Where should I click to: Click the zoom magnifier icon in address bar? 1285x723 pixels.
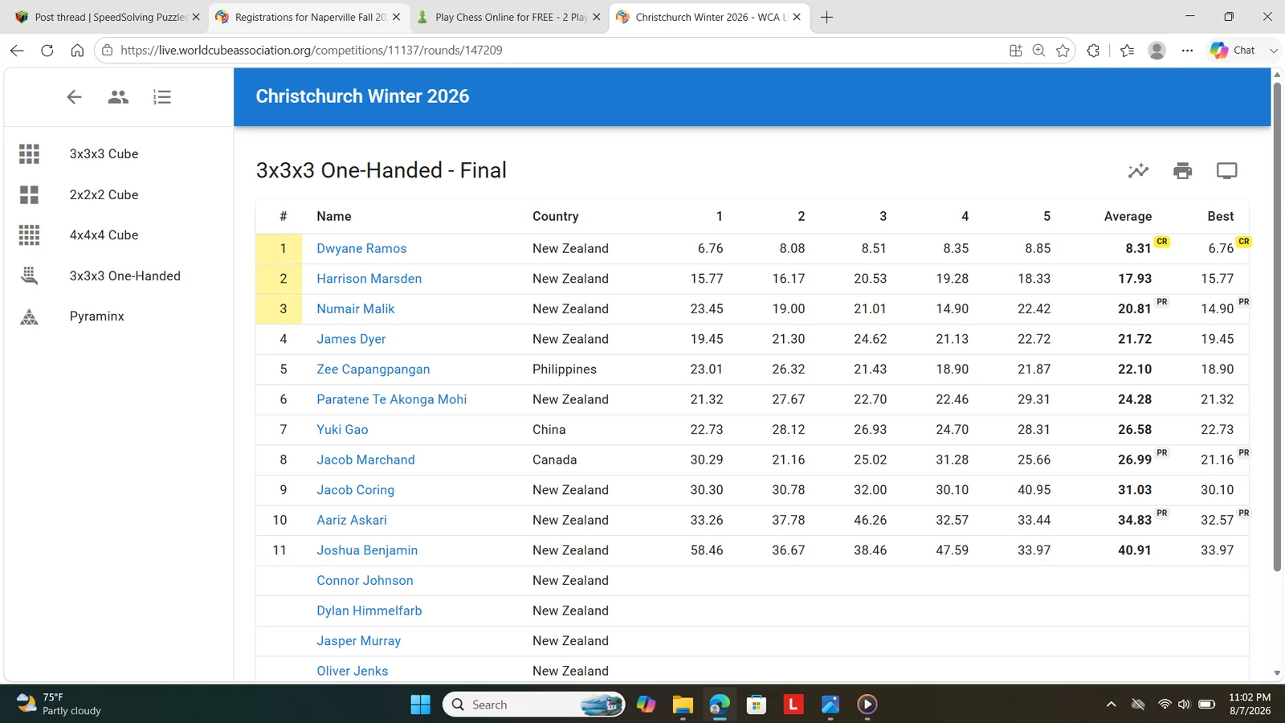1038,51
